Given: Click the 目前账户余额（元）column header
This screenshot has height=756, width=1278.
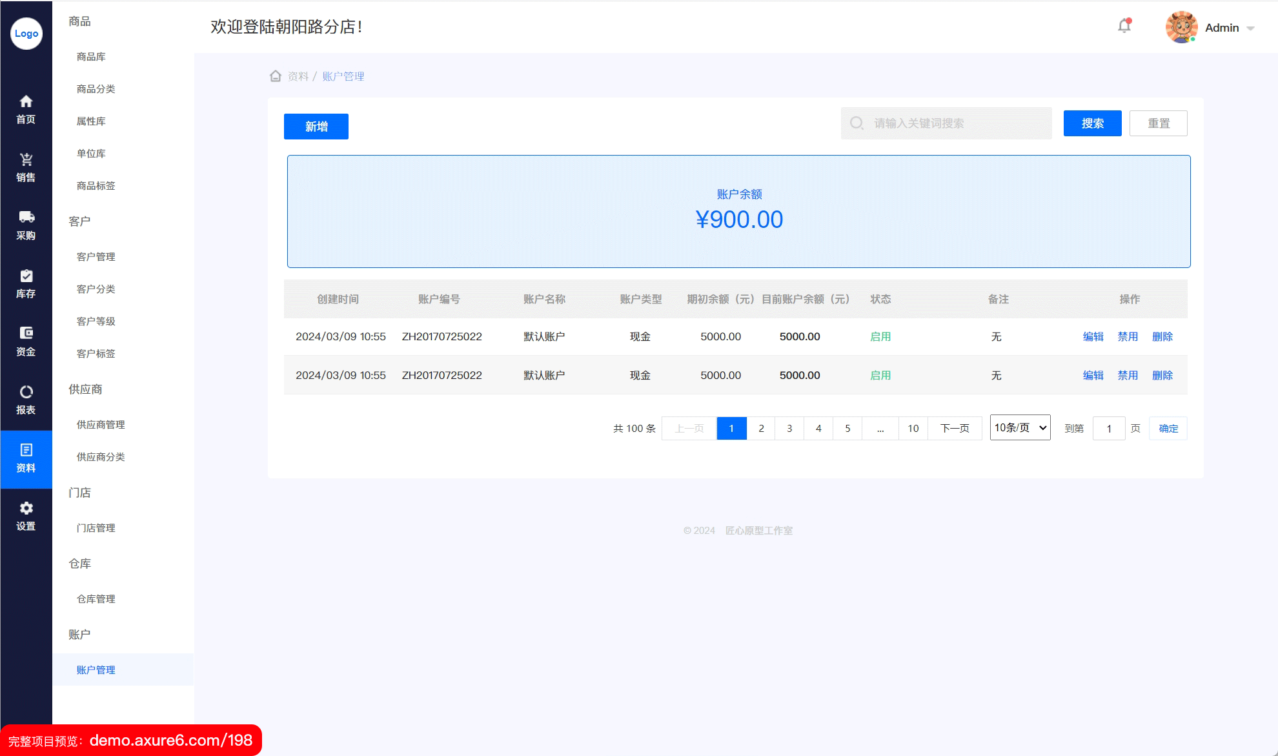Looking at the screenshot, I should (x=806, y=299).
